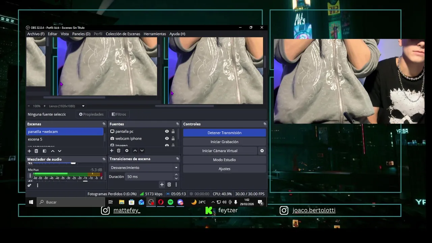Open the Ayuda (H) menu
Viewport: 432px width, 243px height.
click(177, 34)
